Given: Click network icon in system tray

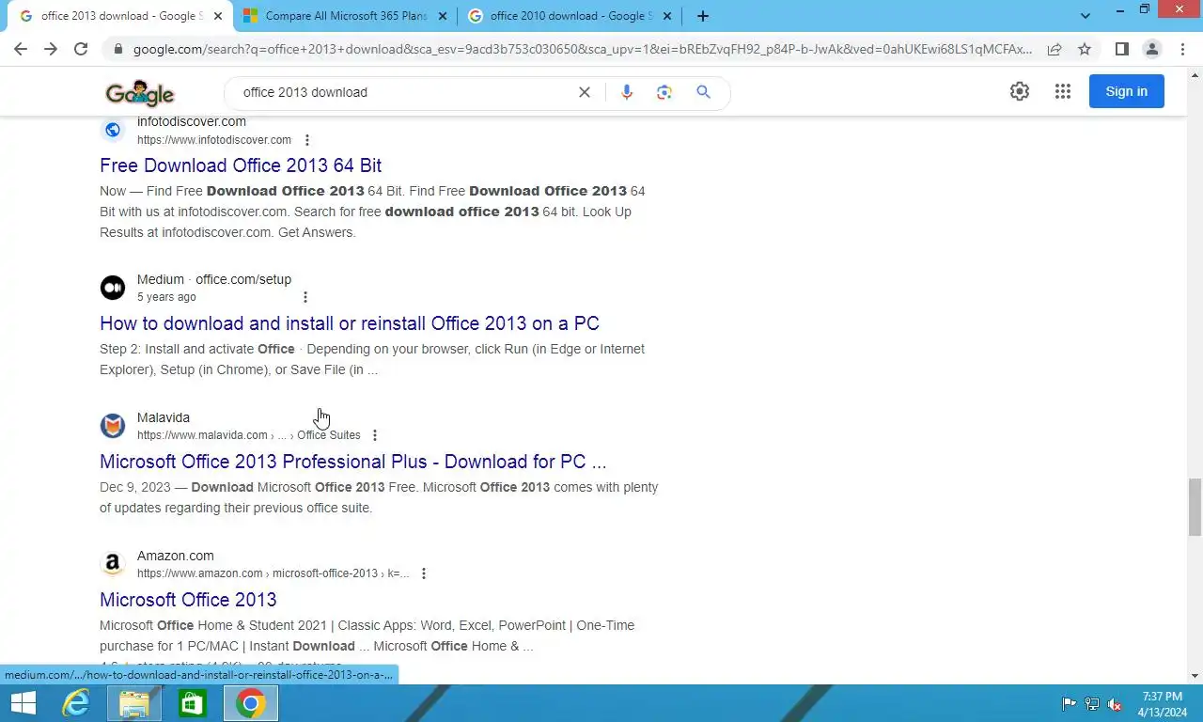Looking at the screenshot, I should pyautogui.click(x=1092, y=703).
